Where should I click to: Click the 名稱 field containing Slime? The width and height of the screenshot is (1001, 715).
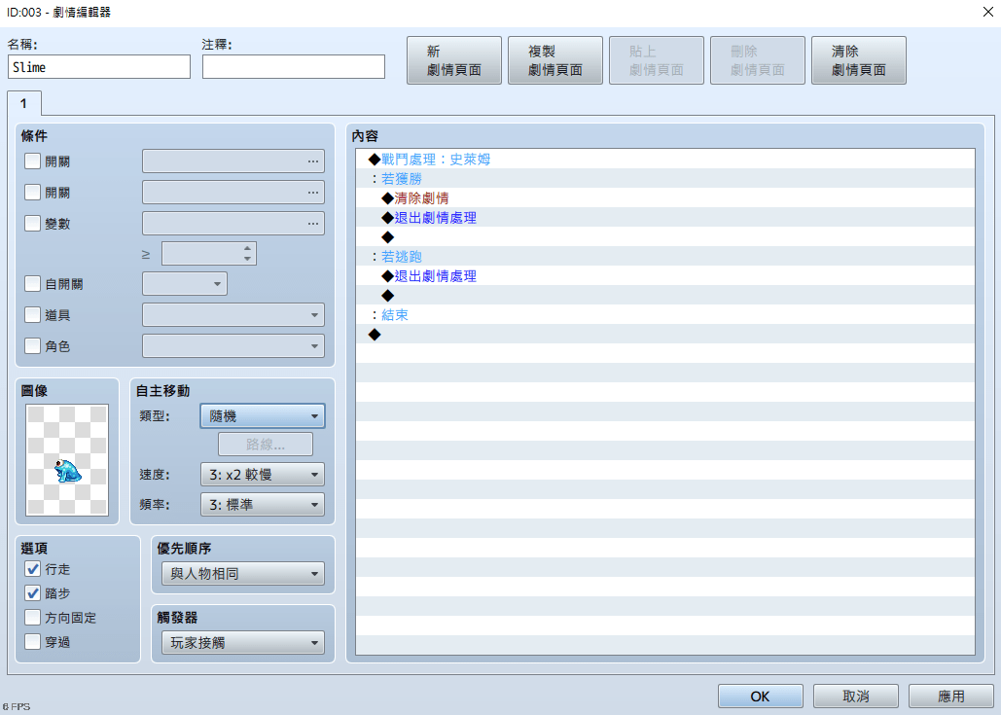pyautogui.click(x=98, y=67)
